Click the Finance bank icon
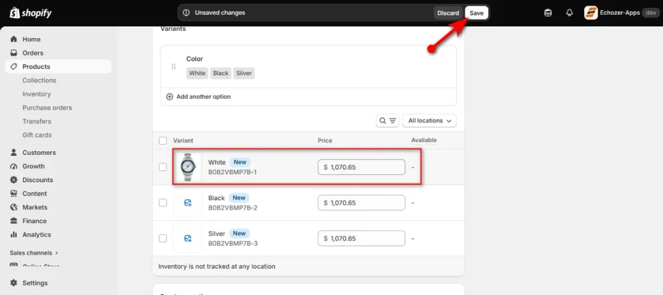 [14, 221]
